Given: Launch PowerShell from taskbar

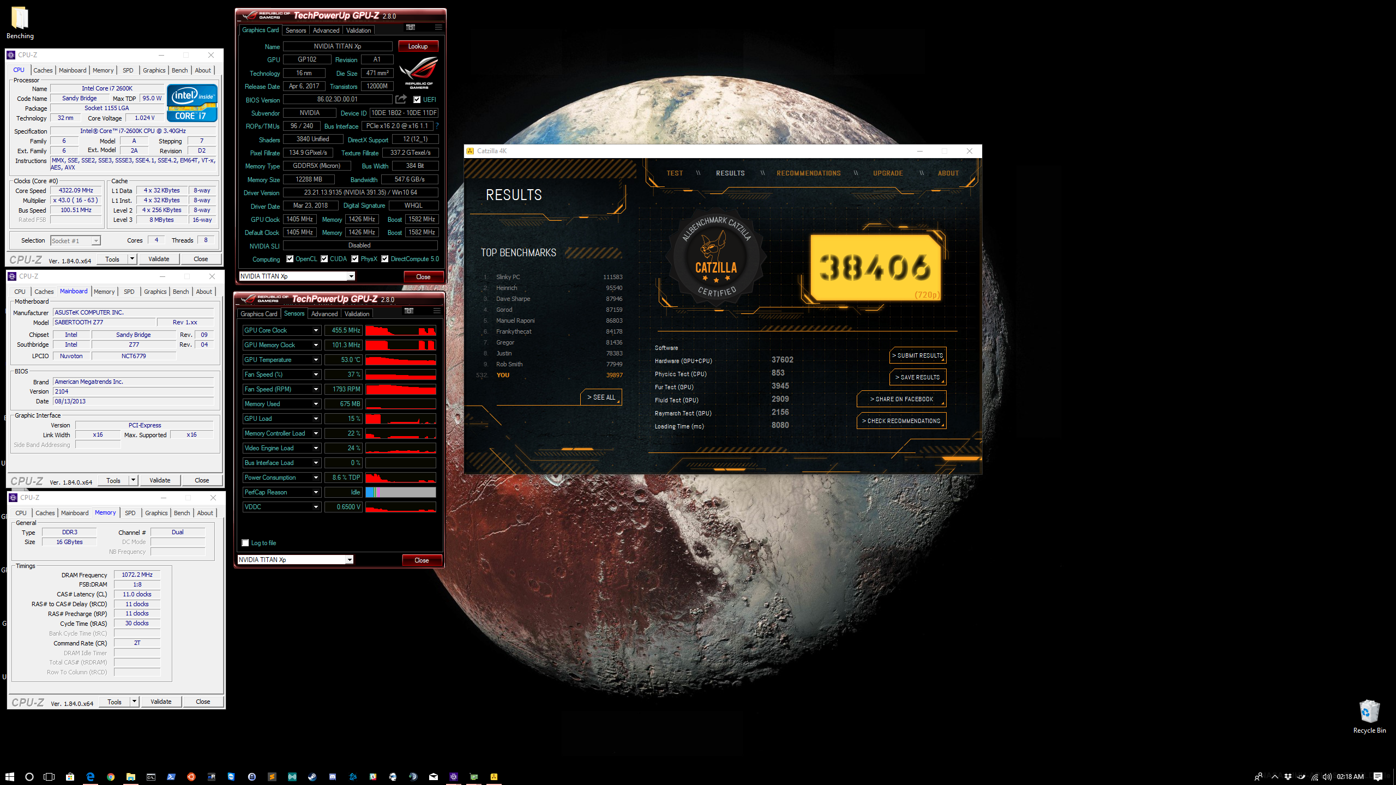Looking at the screenshot, I should (171, 776).
